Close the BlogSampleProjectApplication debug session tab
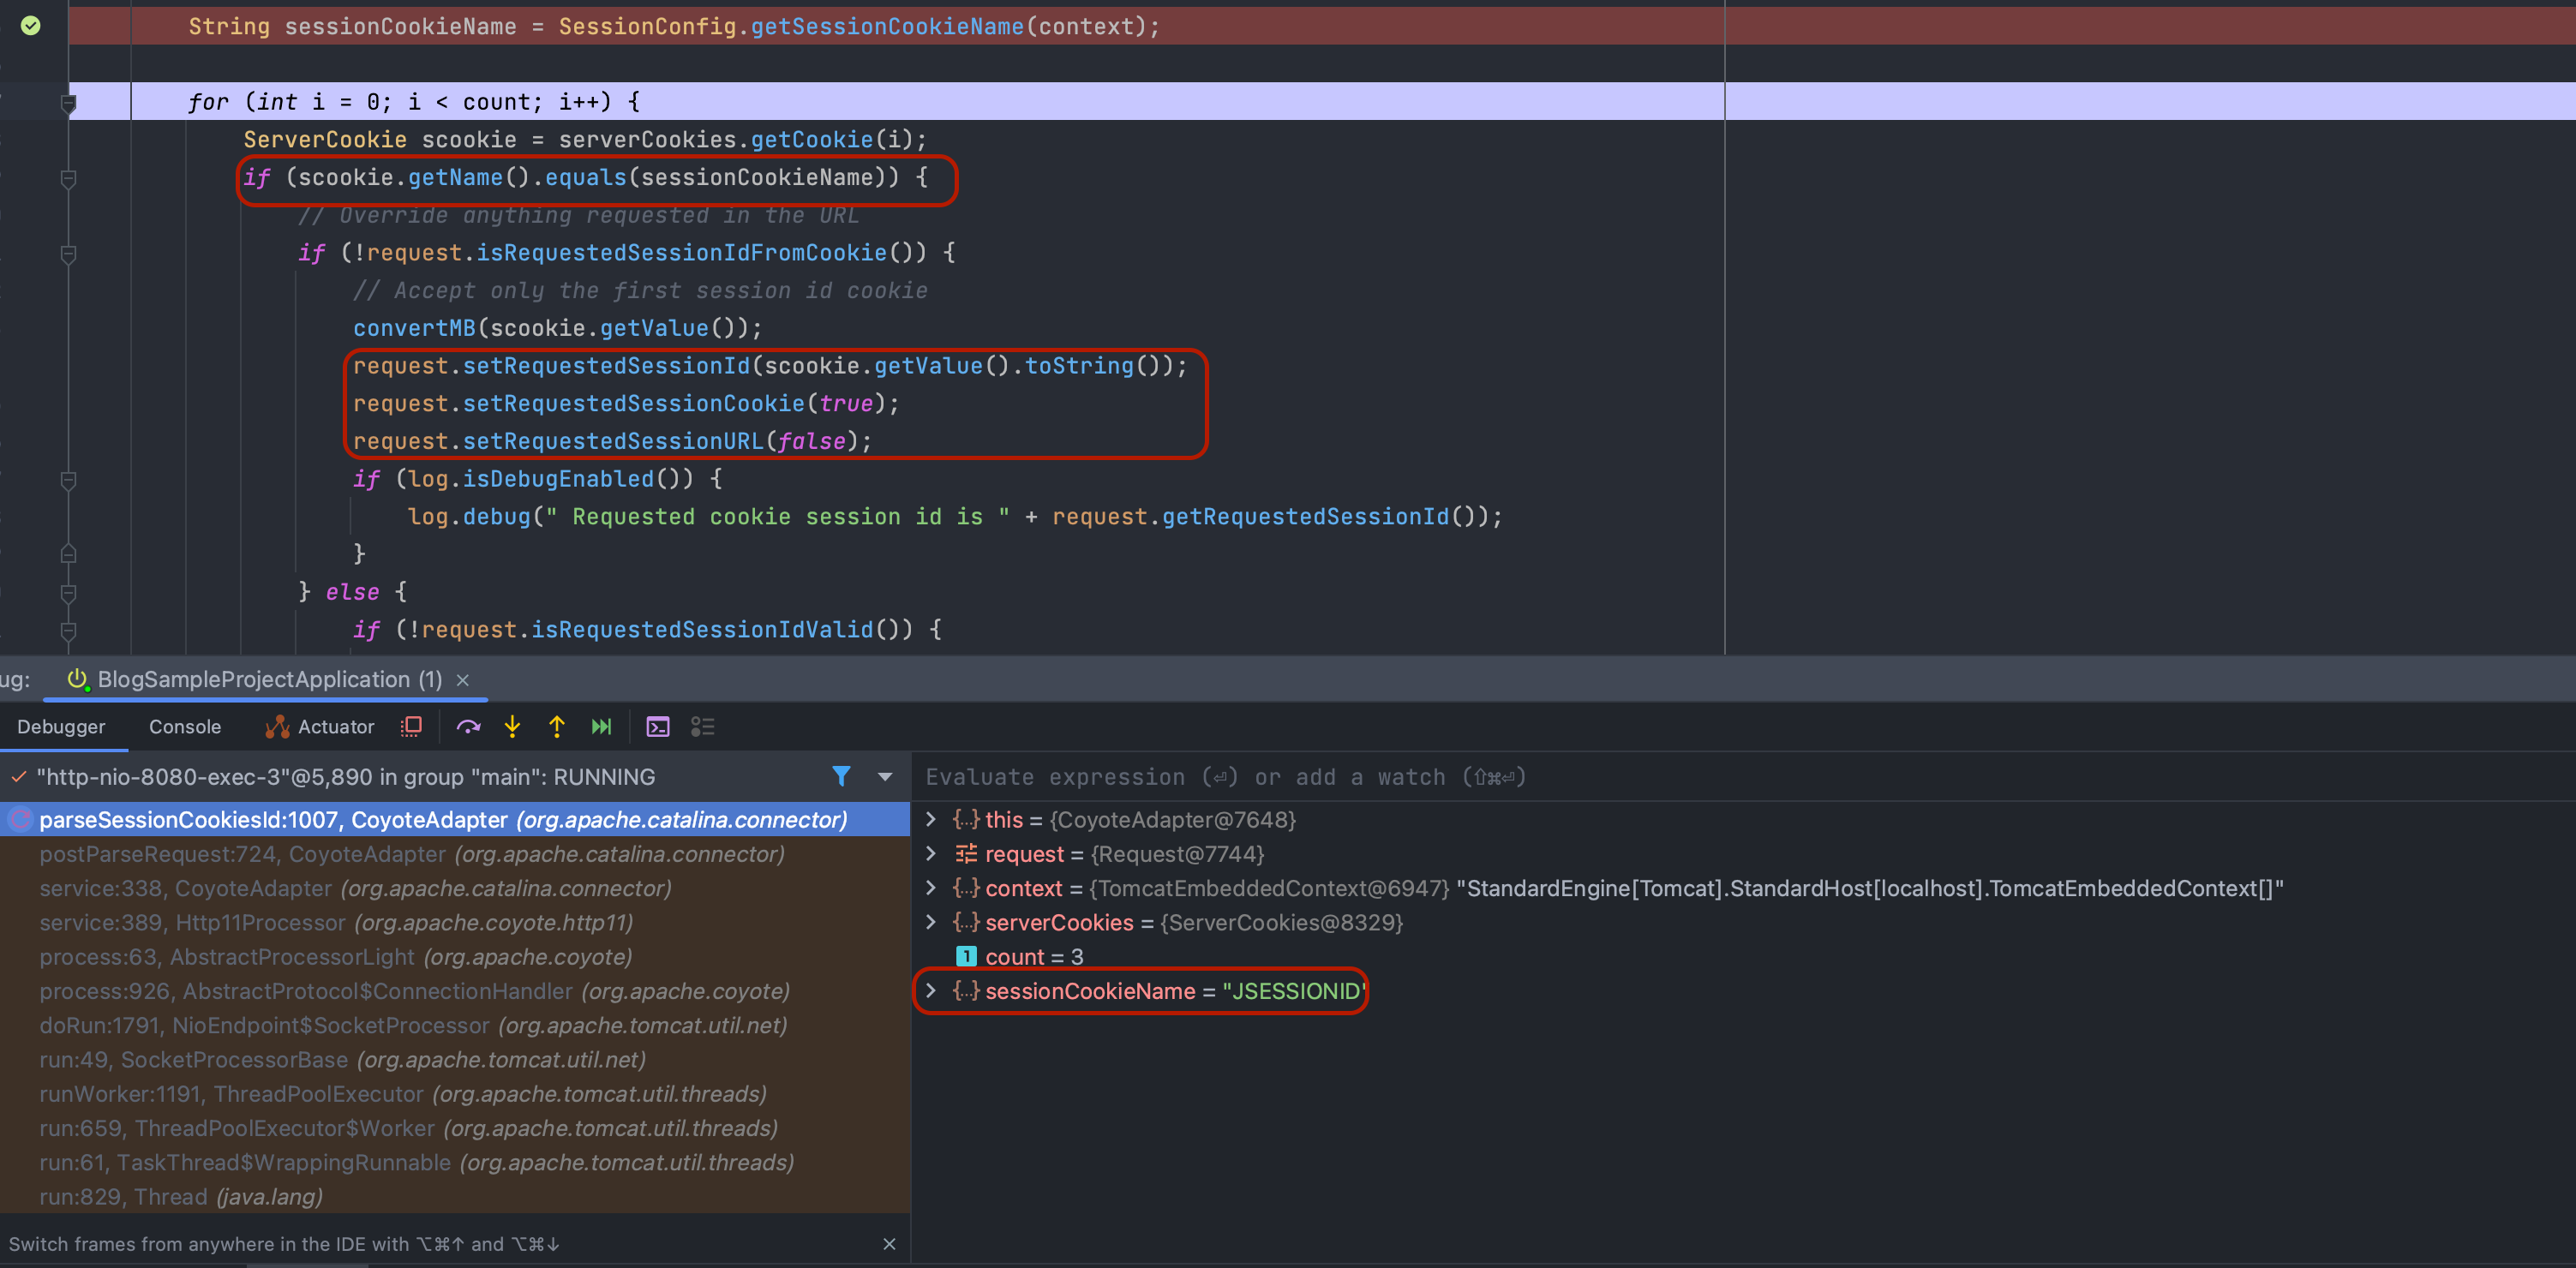This screenshot has height=1268, width=2576. (x=463, y=680)
